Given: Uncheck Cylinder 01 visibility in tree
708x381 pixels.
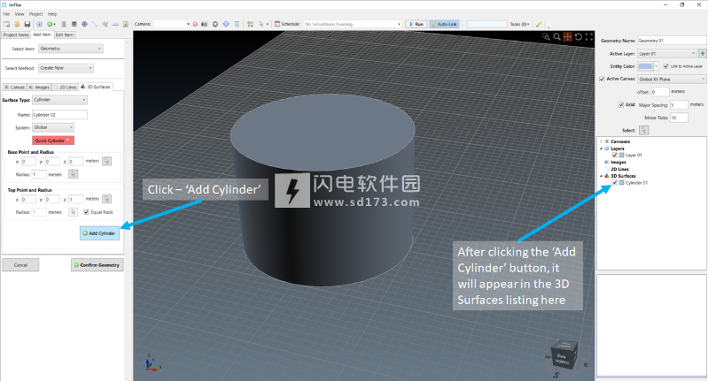Looking at the screenshot, I should point(615,182).
